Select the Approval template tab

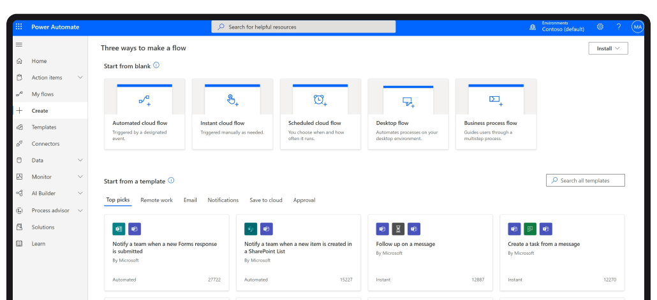click(x=304, y=200)
